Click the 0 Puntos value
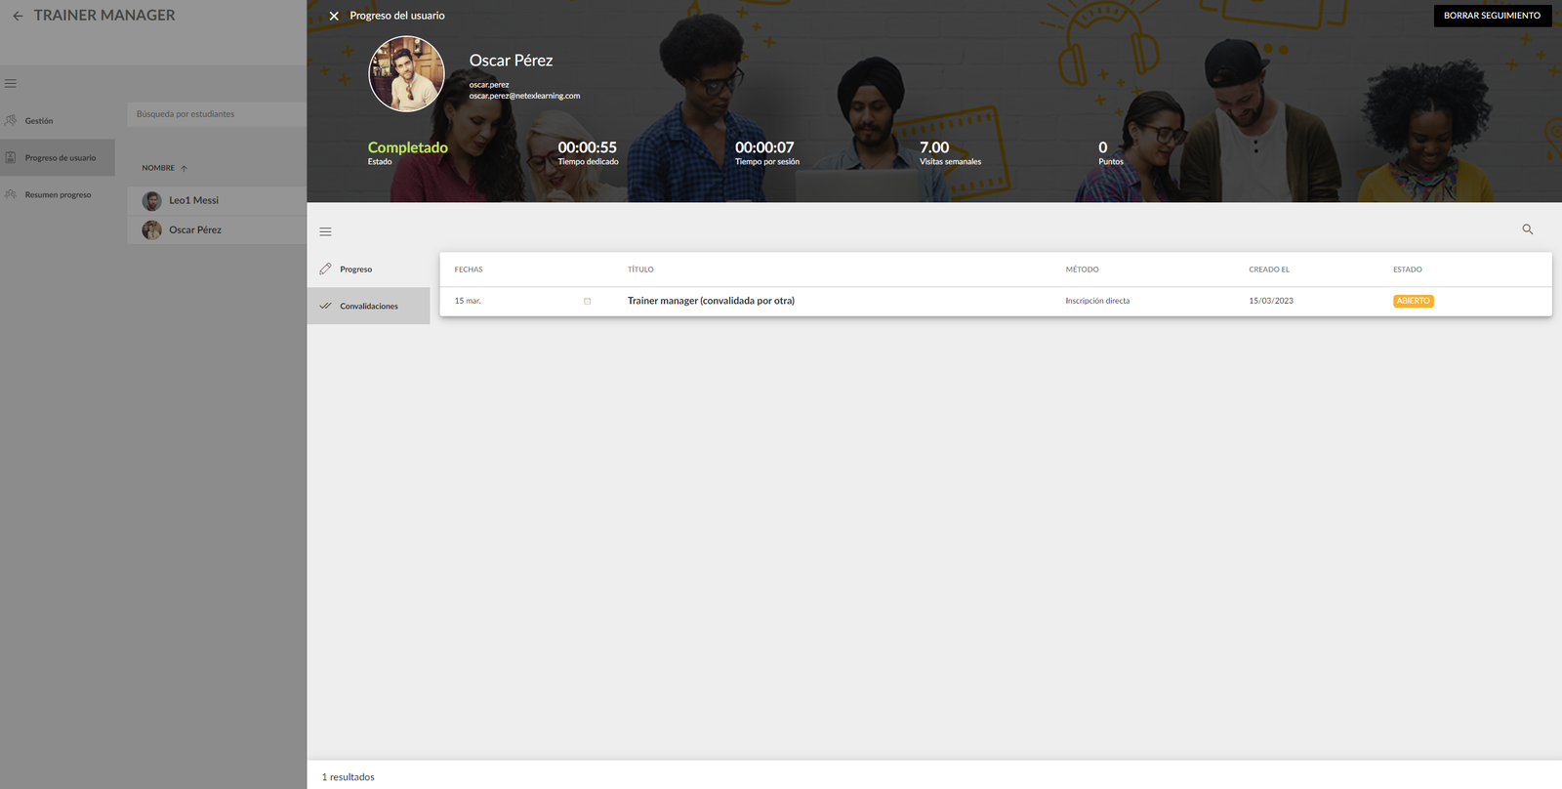Viewport: 1562px width, 789px height. [1103, 147]
